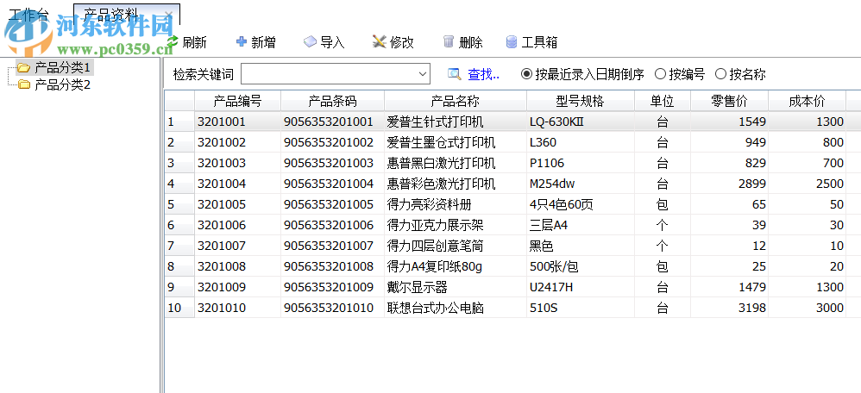The height and width of the screenshot is (393, 861).
Task: Click model spec 510S
Action: point(544,308)
